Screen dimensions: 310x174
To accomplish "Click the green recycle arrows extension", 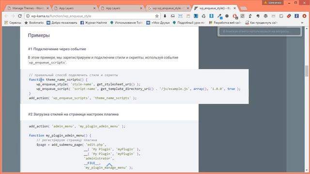I will [x=203, y=16].
